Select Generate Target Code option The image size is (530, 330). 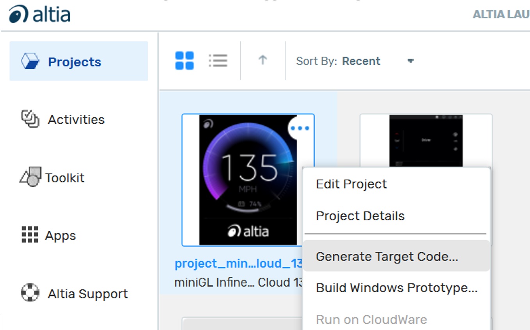coord(397,256)
